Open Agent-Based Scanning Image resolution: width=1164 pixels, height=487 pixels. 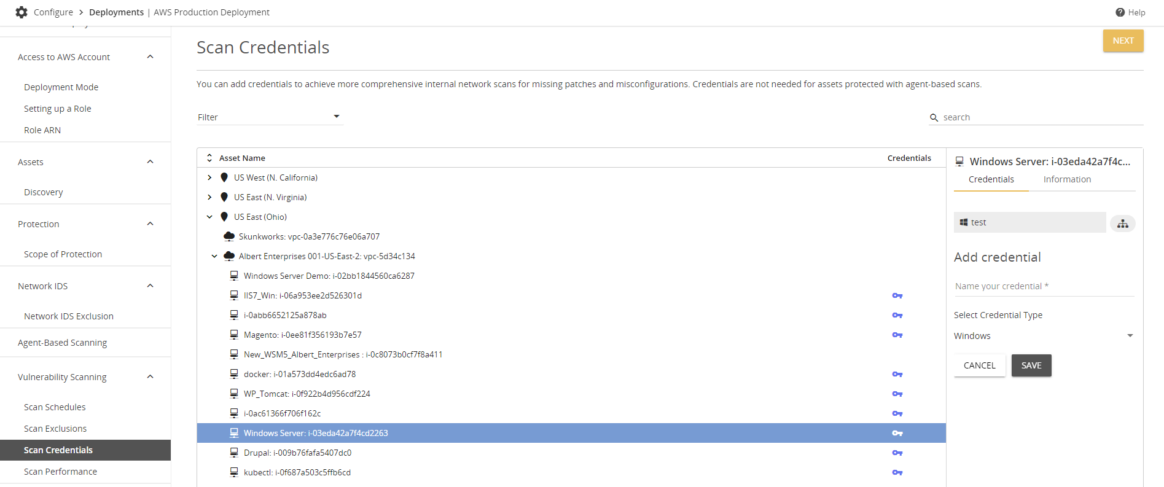point(62,343)
